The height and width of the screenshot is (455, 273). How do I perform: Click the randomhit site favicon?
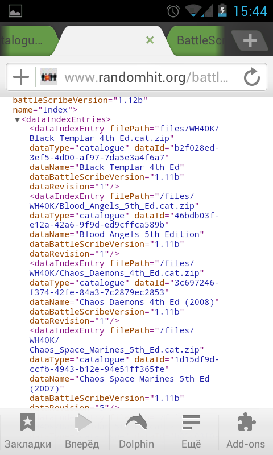pos(49,77)
